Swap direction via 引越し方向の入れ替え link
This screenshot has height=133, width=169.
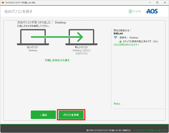(57, 60)
